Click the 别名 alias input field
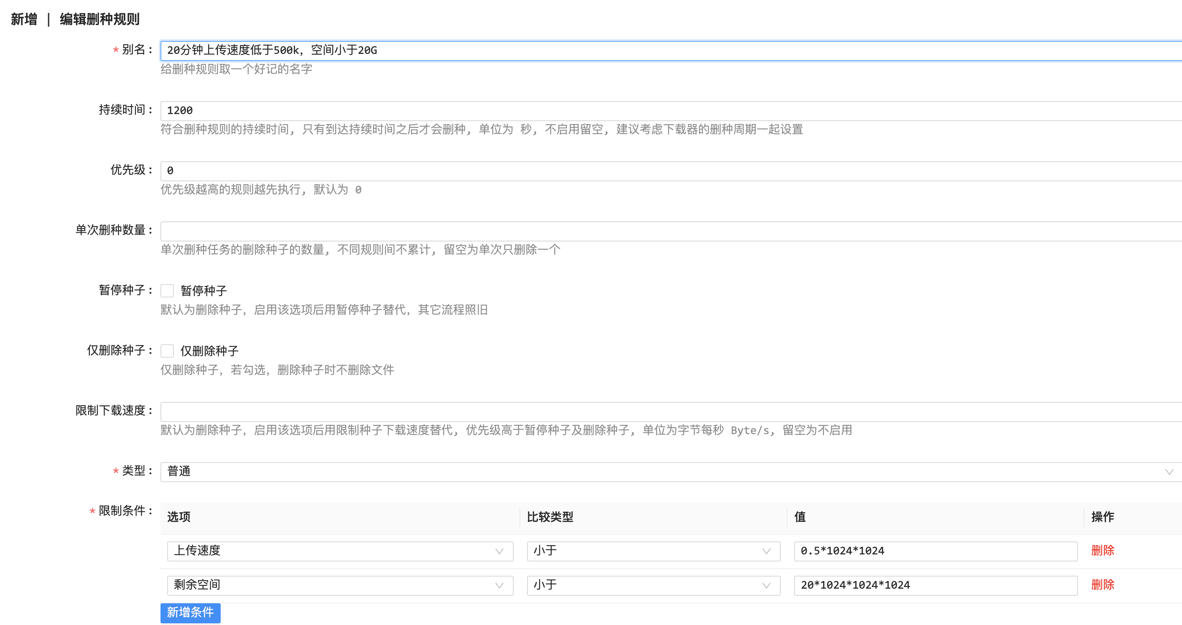 [x=670, y=51]
